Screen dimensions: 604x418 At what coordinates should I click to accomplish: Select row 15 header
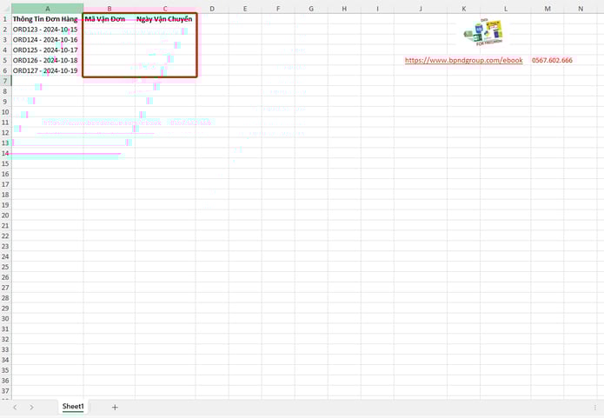[x=5, y=163]
